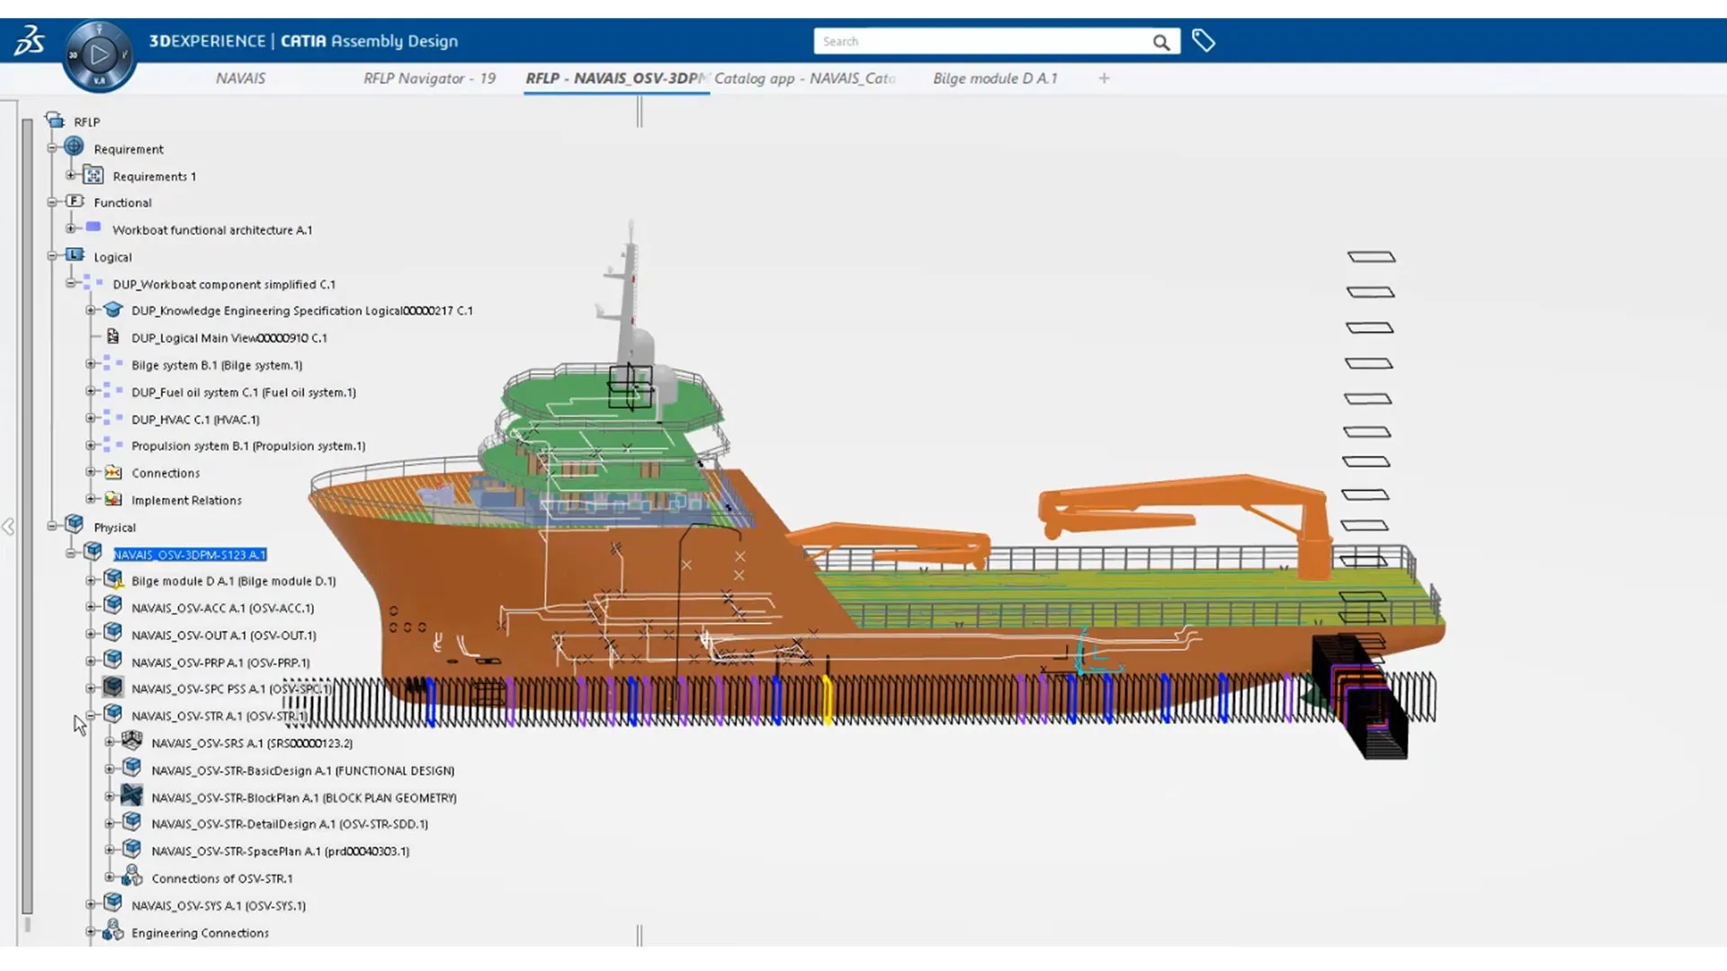This screenshot has width=1727, height=971.
Task: Click the DUP_Logical Main View document icon
Action: [x=112, y=336]
